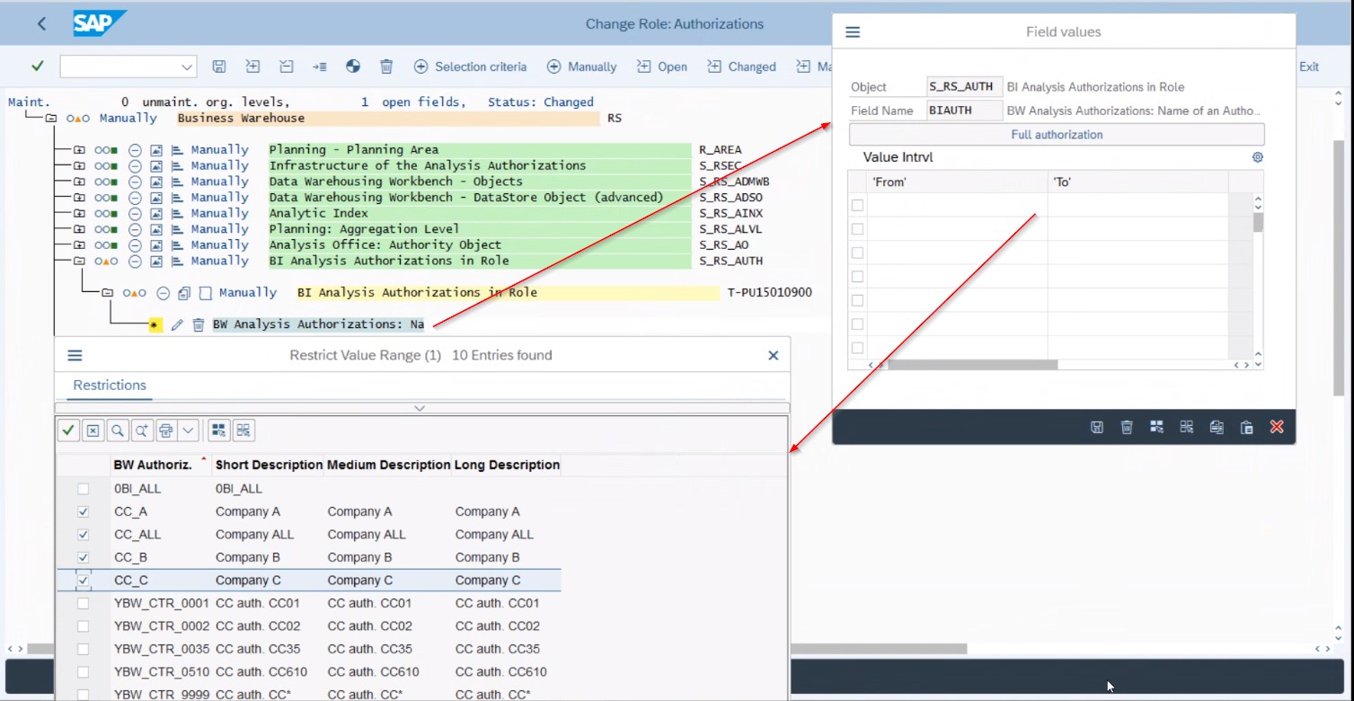This screenshot has width=1354, height=701.
Task: Open the Field values hamburger menu
Action: coord(851,31)
